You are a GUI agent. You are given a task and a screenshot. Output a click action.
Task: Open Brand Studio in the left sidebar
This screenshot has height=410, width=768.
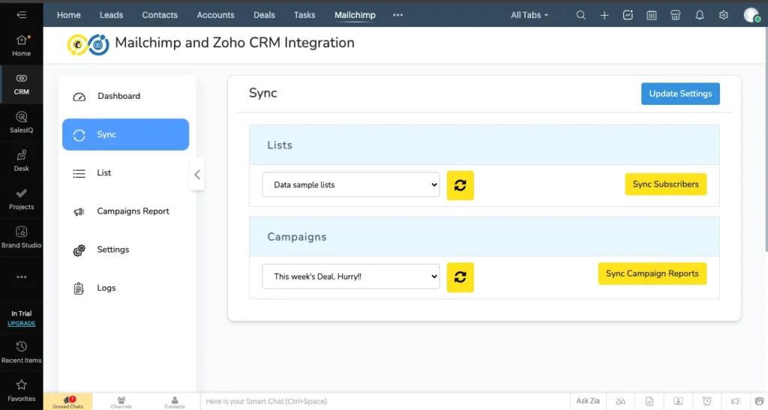click(x=22, y=238)
